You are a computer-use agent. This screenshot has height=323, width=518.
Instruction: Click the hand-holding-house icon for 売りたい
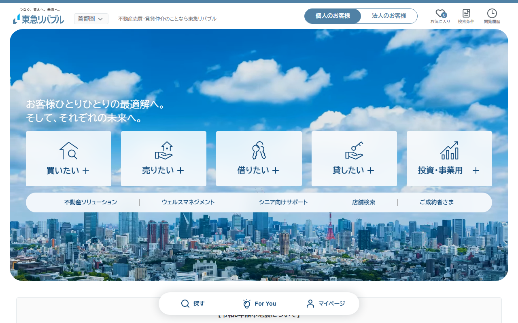click(164, 151)
